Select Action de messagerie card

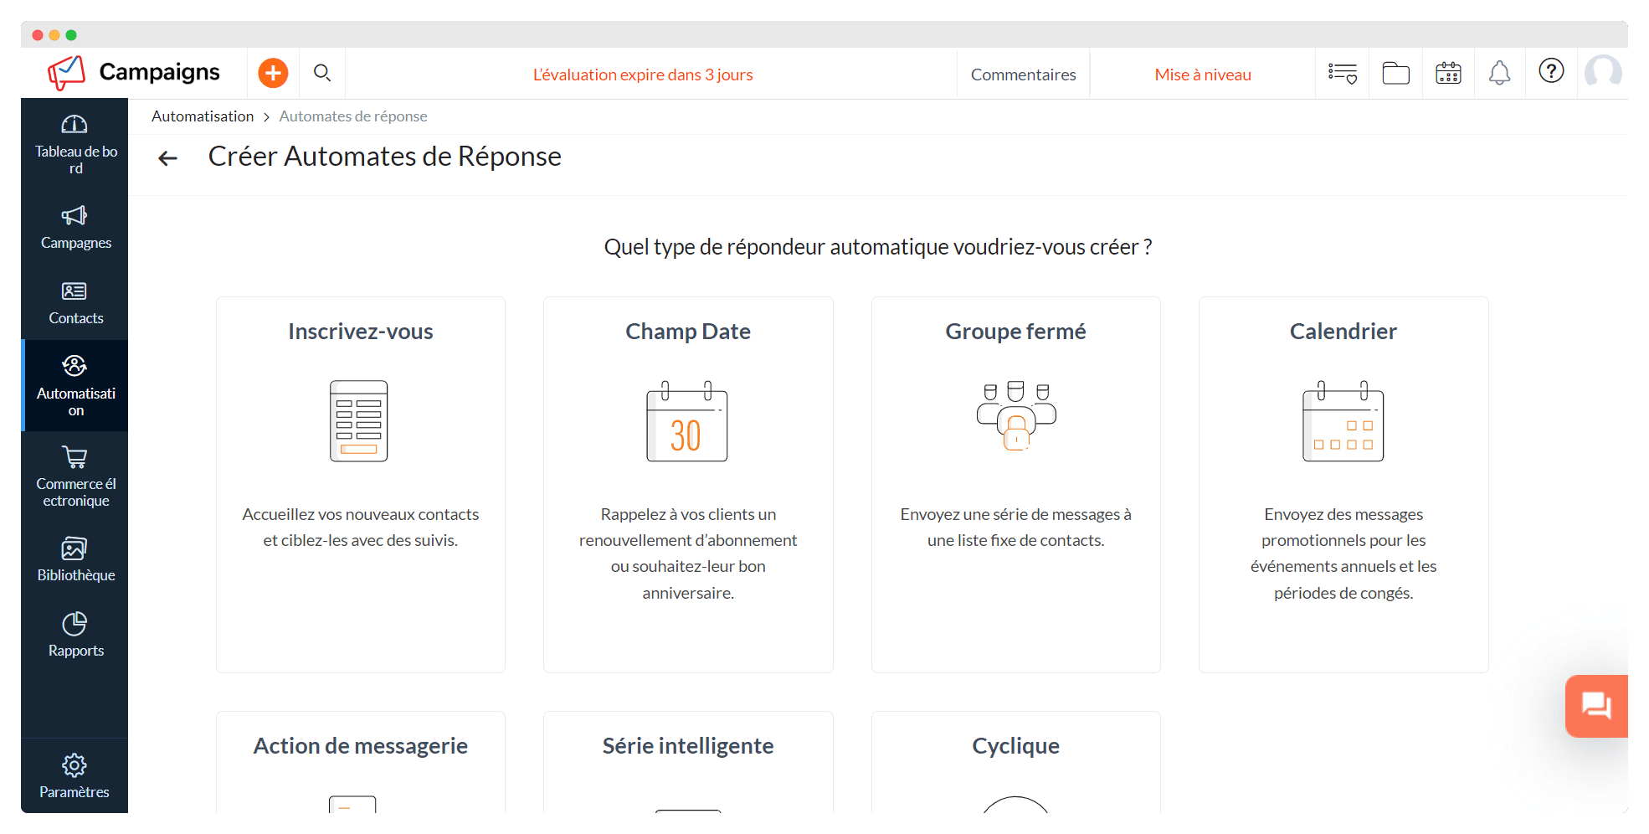click(x=361, y=761)
